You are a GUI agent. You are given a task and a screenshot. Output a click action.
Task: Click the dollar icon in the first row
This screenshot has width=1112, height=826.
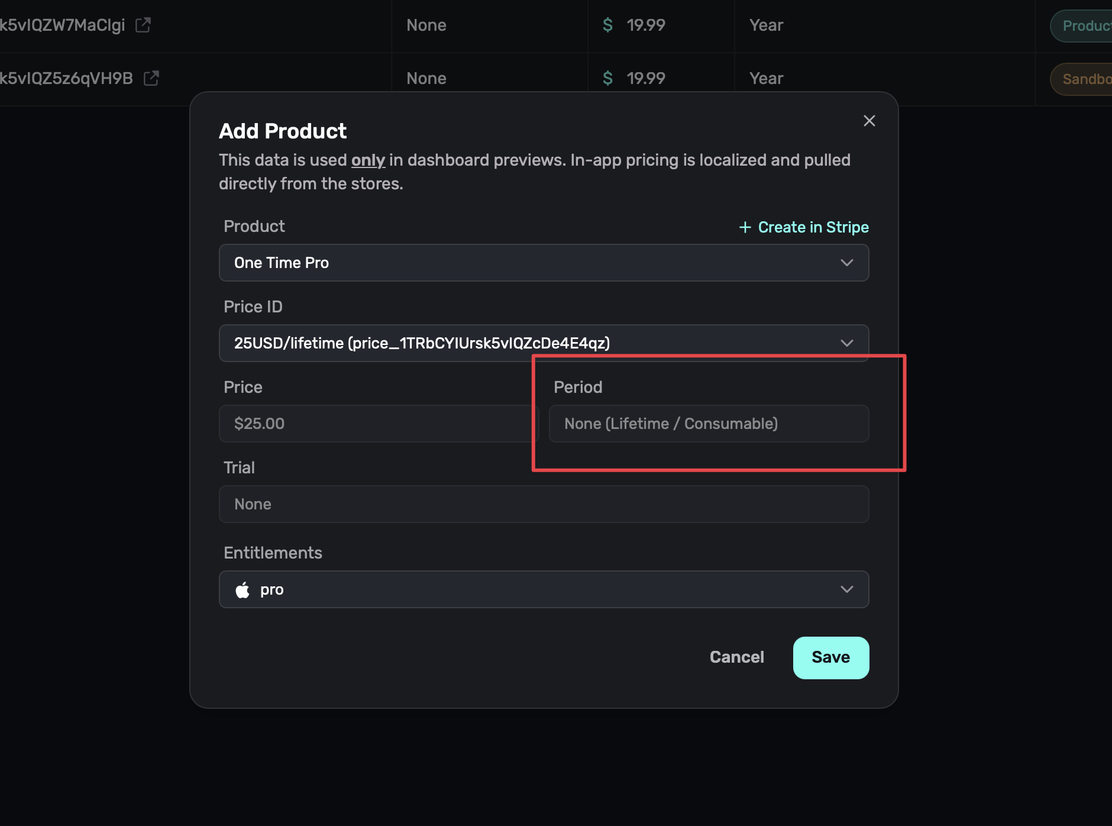(x=607, y=25)
